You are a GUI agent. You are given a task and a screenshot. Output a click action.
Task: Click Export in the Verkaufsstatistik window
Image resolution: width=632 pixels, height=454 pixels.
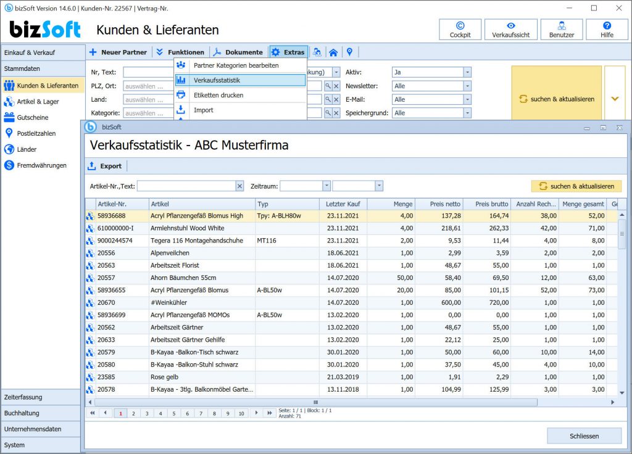pos(105,166)
